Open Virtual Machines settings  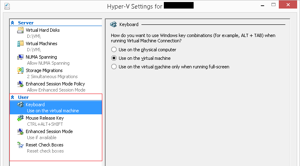point(42,44)
